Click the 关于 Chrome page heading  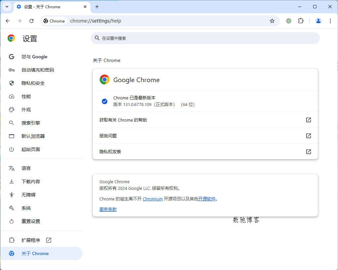pyautogui.click(x=107, y=60)
